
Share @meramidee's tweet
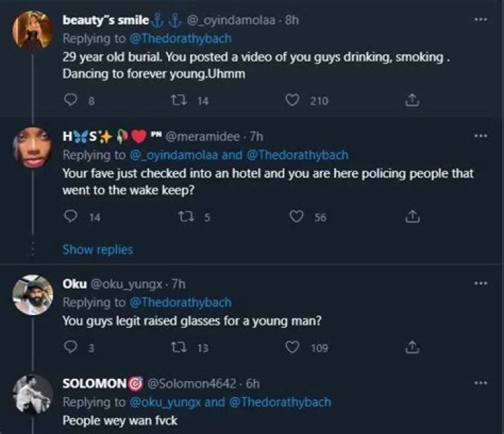click(413, 217)
